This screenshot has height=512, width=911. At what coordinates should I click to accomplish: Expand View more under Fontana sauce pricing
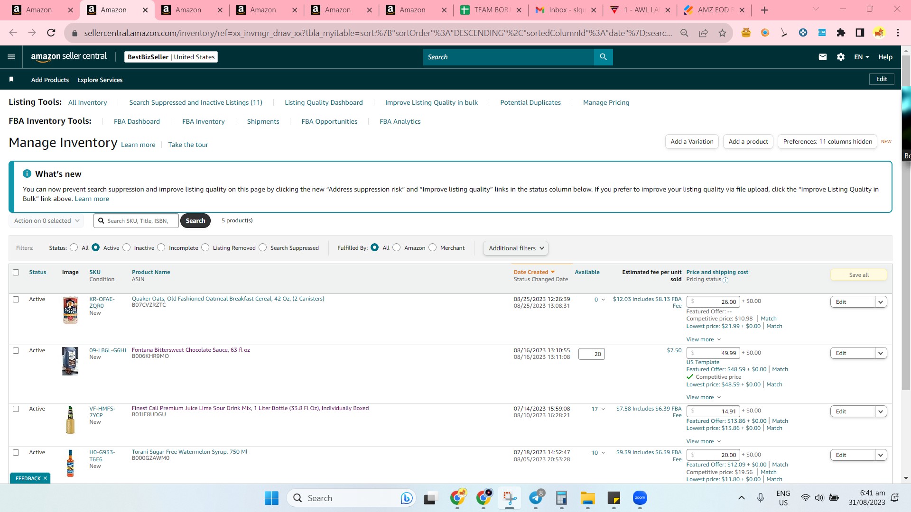pyautogui.click(x=704, y=397)
